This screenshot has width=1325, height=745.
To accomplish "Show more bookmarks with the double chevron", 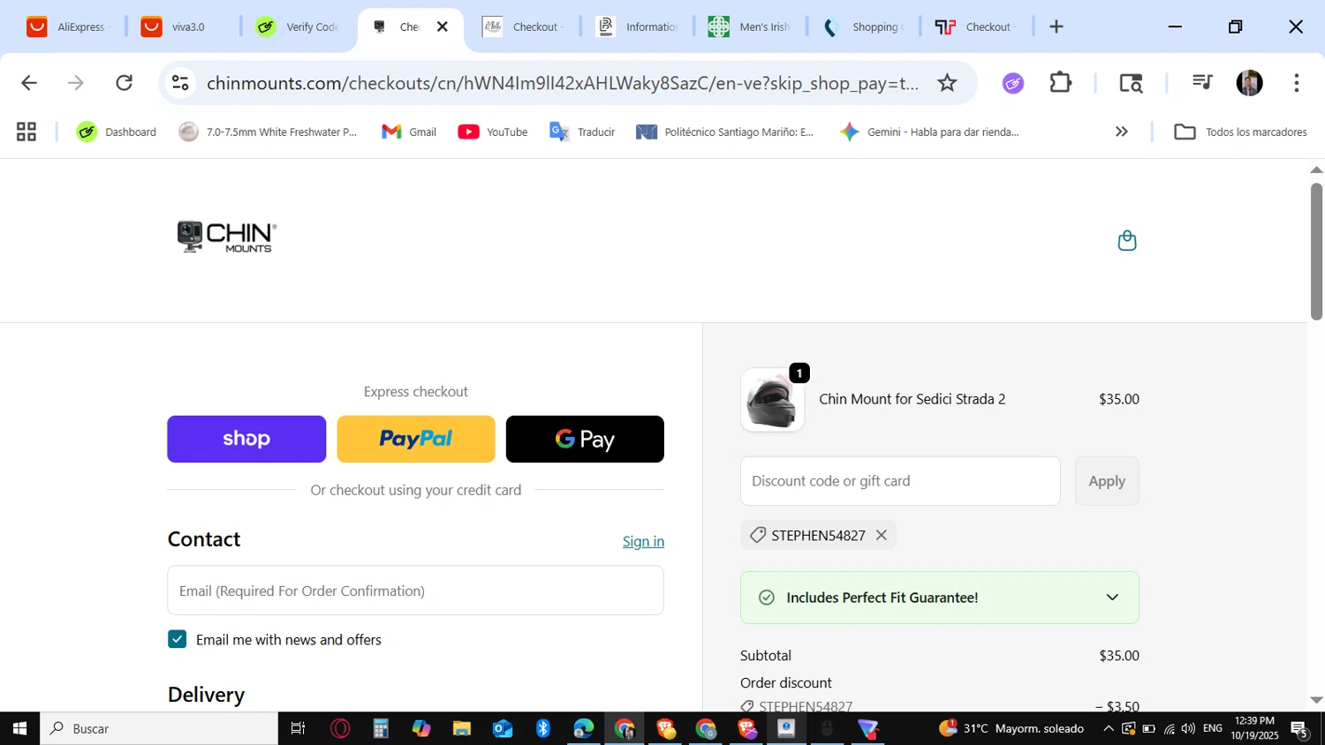I will (x=1121, y=132).
